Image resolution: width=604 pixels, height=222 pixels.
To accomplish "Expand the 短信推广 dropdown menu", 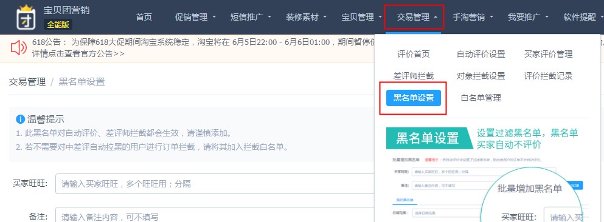I will [x=251, y=17].
